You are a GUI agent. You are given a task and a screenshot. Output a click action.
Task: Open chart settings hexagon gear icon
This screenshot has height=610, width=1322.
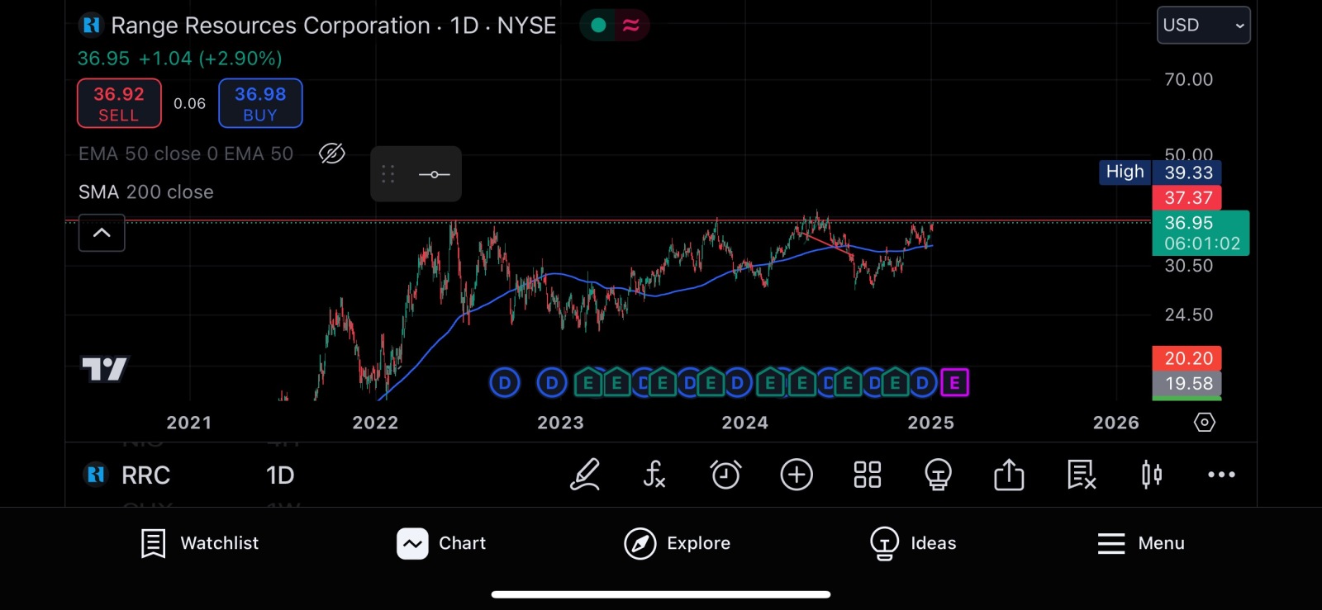point(1205,423)
